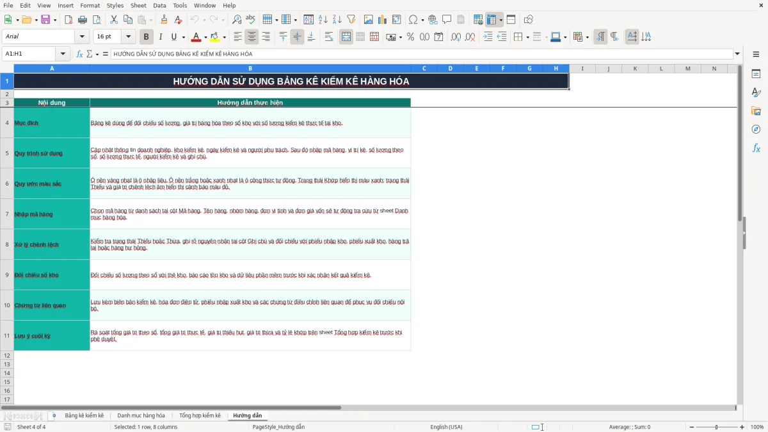Viewport: 768px width, 432px height.
Task: Click the Save document icon
Action: [45, 20]
